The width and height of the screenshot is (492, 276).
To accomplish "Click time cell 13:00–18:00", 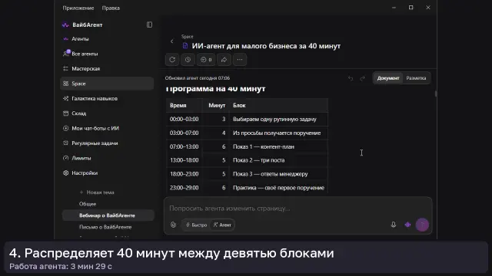I will coord(184,160).
